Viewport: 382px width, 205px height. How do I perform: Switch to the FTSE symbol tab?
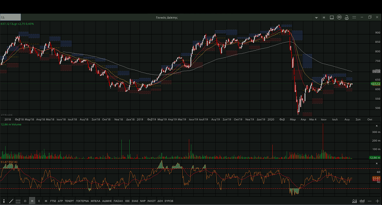coord(53,201)
